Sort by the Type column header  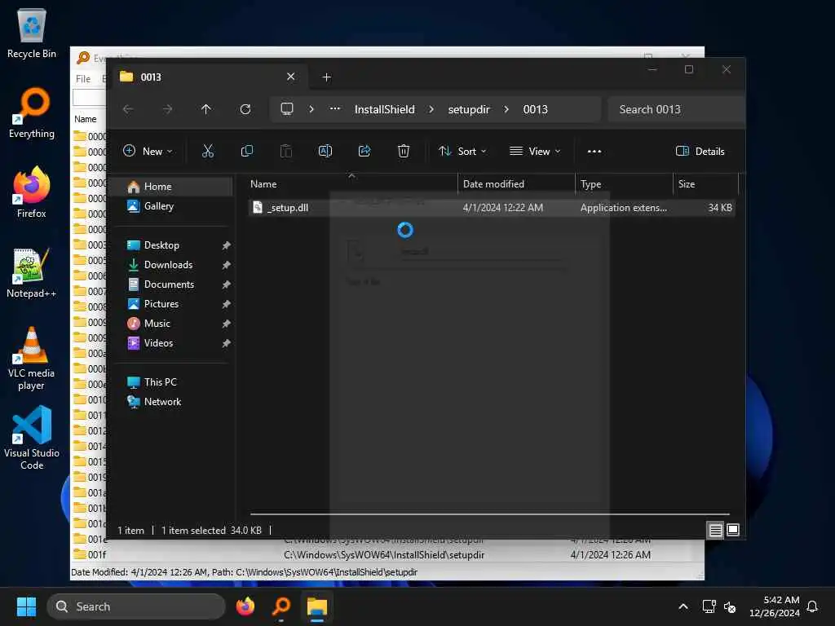tap(624, 184)
